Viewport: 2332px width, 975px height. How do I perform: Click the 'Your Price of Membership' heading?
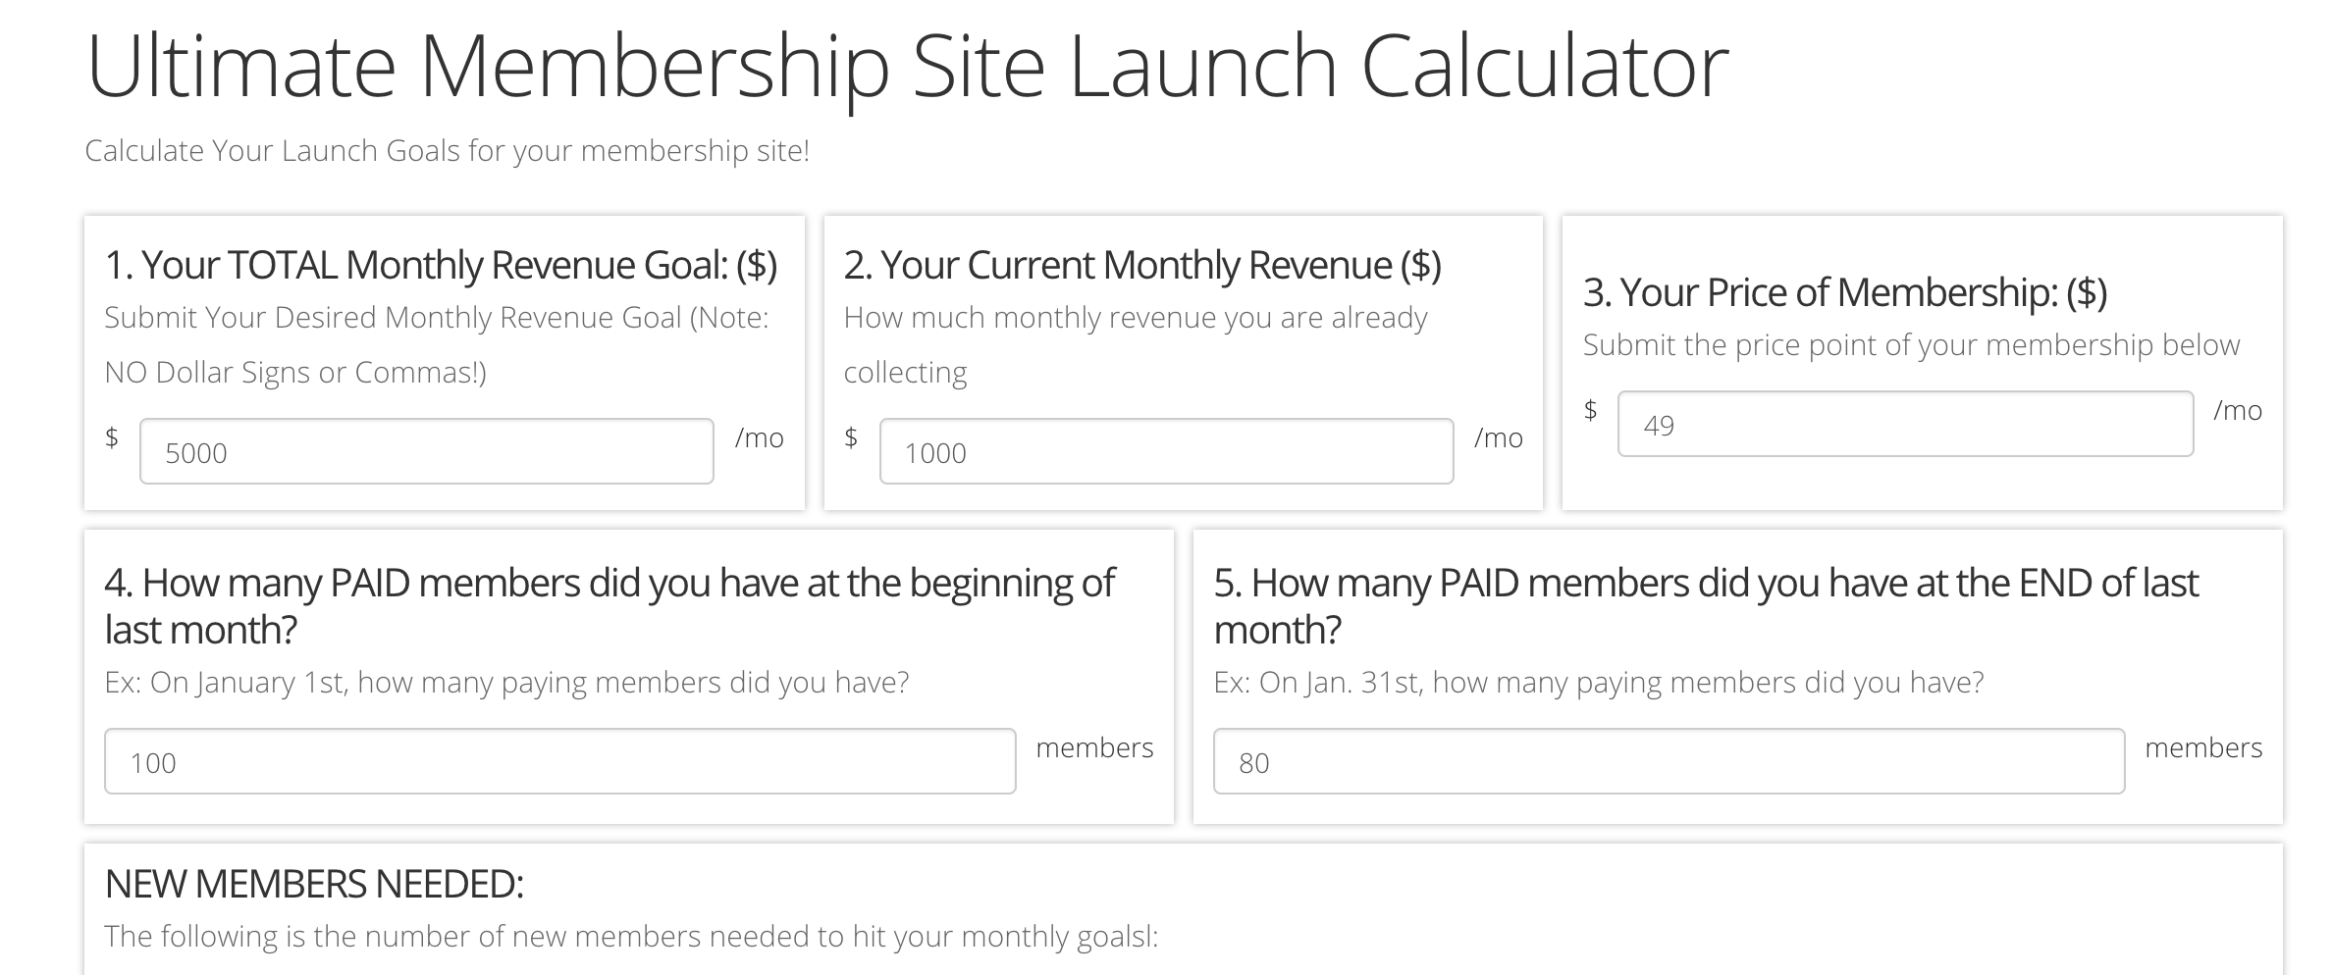(1844, 292)
